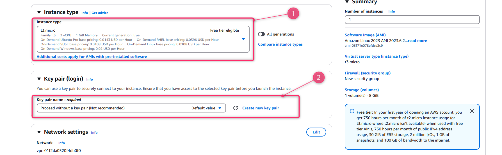Open the t3.micro instance type dropdown
The width and height of the screenshot is (502, 155).
(x=143, y=39)
